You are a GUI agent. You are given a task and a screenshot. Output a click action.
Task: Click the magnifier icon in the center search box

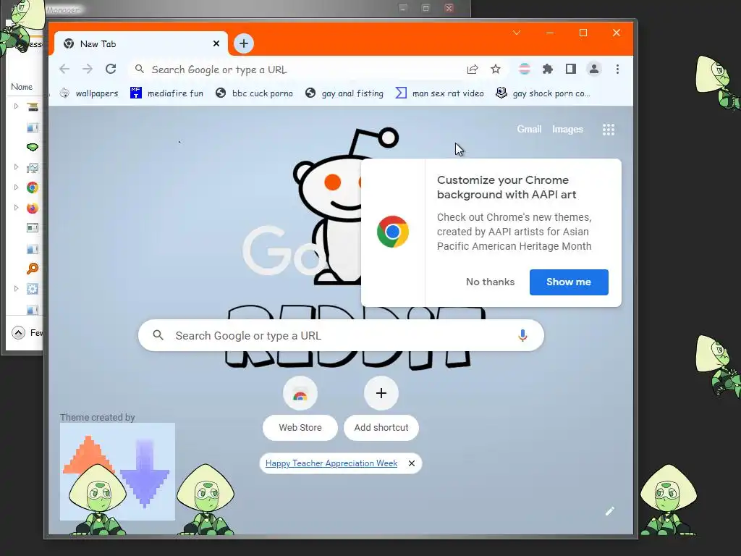point(158,335)
